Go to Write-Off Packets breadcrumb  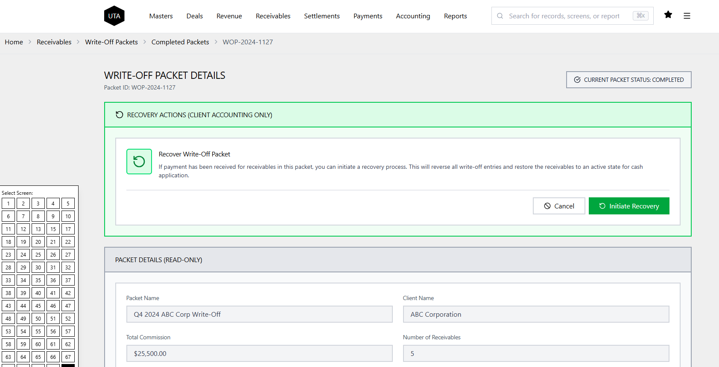point(111,42)
